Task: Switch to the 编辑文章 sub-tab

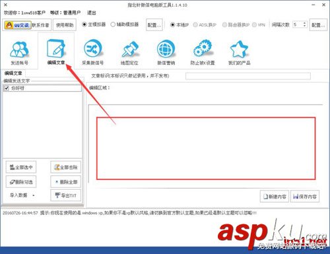Action: (13, 73)
